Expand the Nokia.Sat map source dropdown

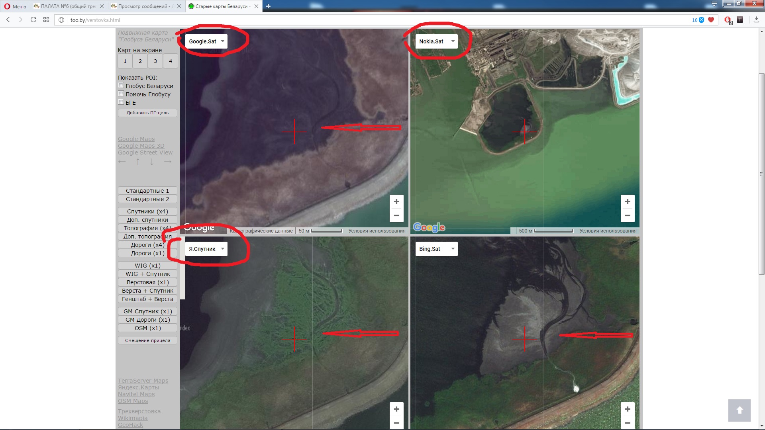click(x=436, y=41)
